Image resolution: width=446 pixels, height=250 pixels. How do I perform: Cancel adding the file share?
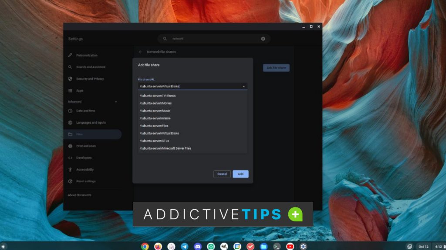tap(222, 174)
